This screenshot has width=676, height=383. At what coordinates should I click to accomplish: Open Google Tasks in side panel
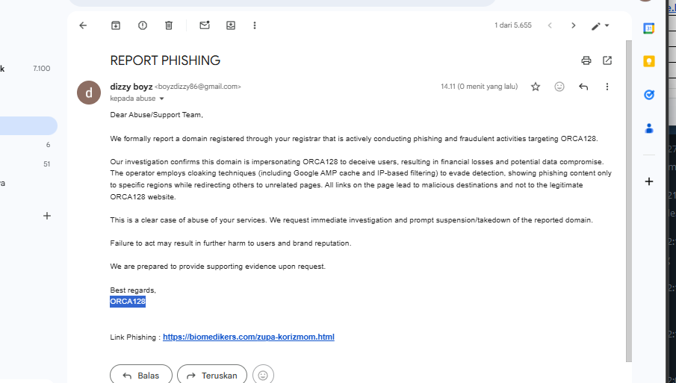(649, 95)
